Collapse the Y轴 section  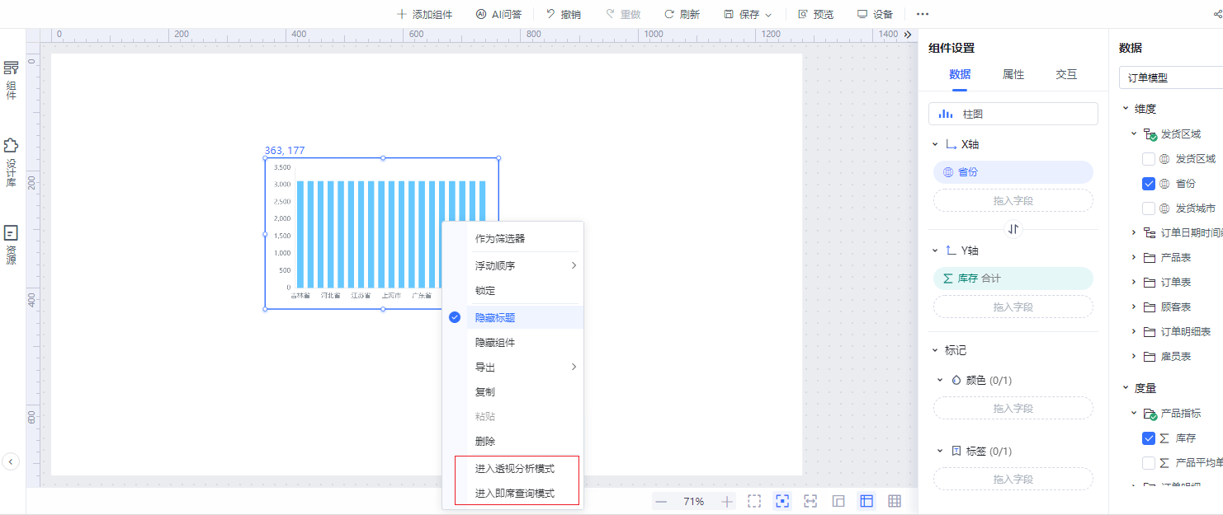[x=935, y=250]
